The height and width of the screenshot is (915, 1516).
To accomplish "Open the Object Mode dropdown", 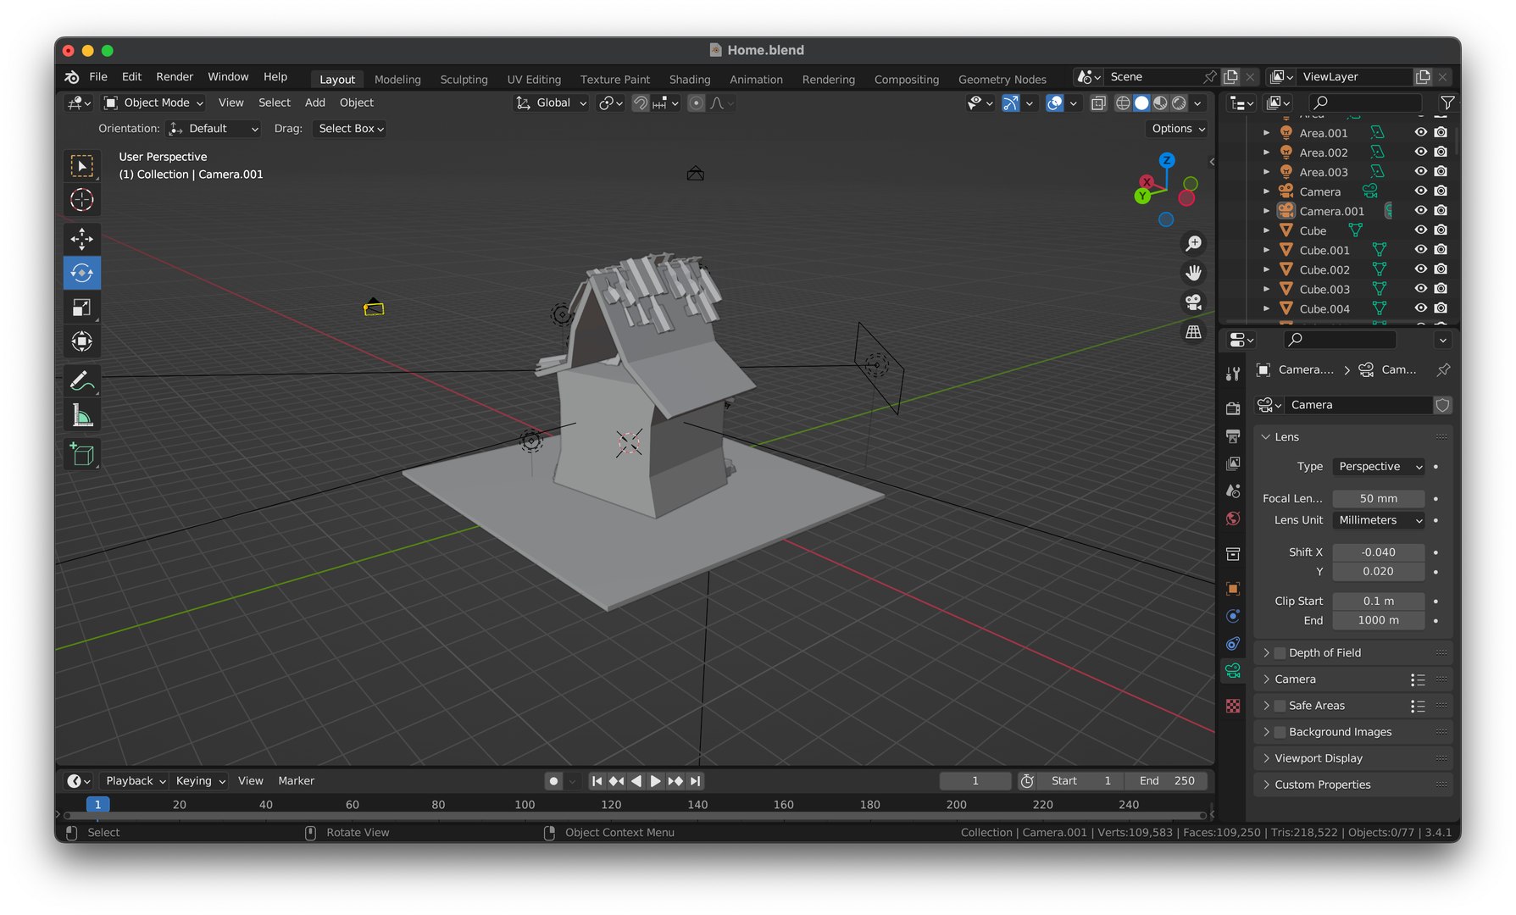I will [153, 103].
